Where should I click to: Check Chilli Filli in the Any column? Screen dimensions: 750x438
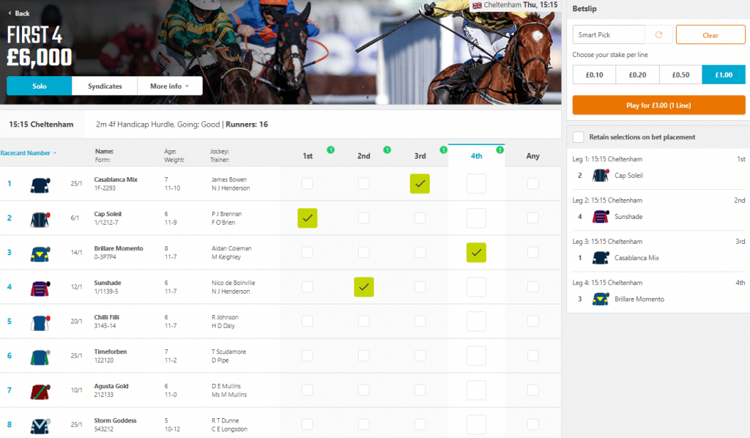(x=532, y=322)
